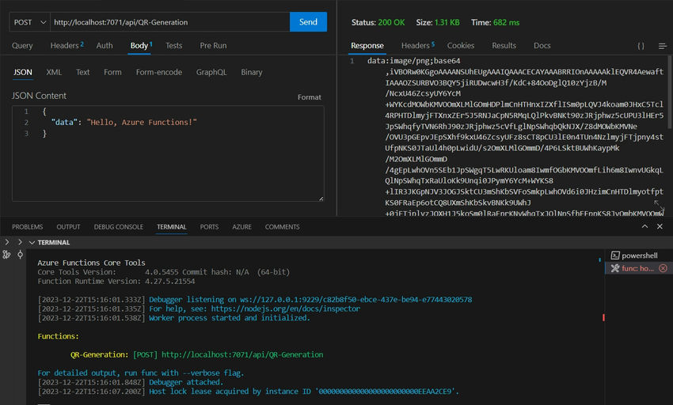Screen dimensions: 673x405
Task: Click the curly braces code snippet icon
Action: pos(641,46)
